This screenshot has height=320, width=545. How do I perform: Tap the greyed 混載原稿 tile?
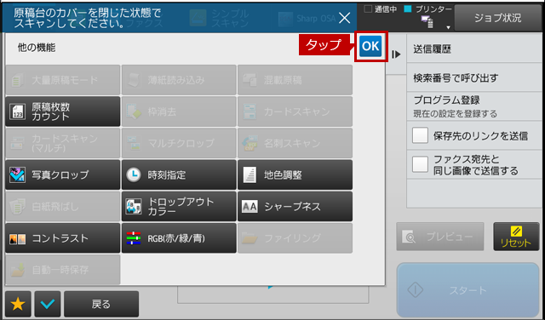pos(295,80)
